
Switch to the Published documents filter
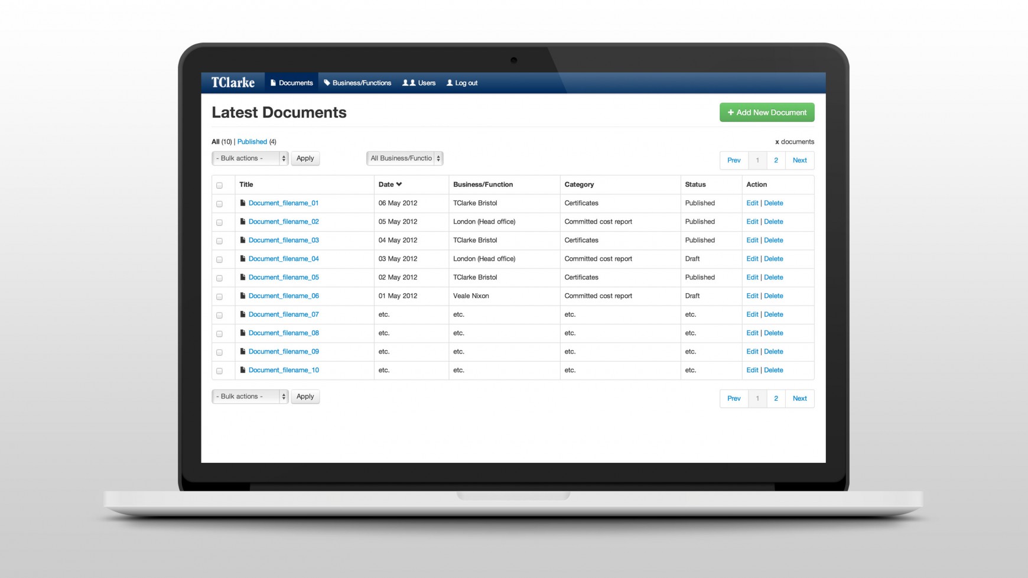pyautogui.click(x=252, y=141)
